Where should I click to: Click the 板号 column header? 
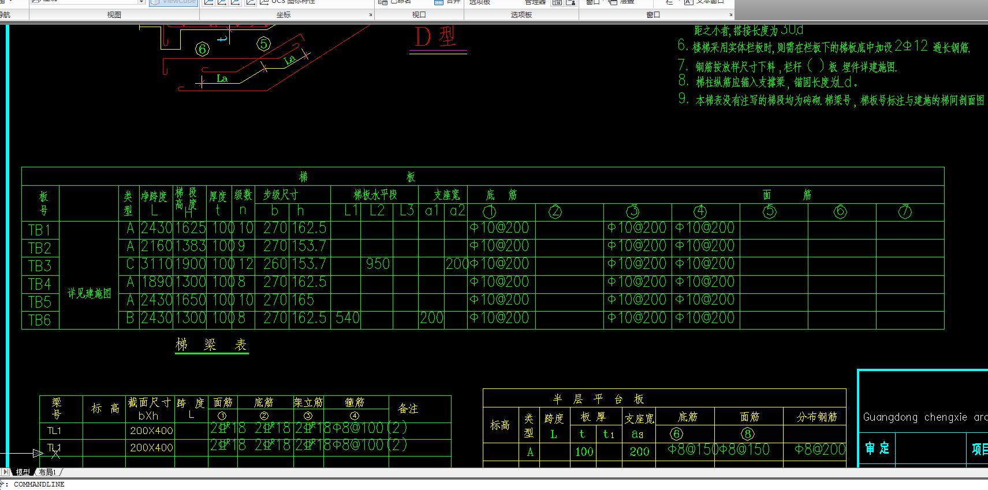pos(43,203)
